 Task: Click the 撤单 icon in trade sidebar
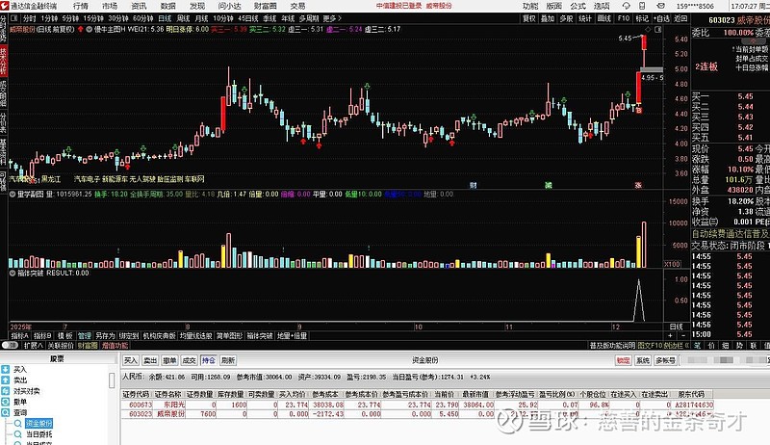point(6,402)
